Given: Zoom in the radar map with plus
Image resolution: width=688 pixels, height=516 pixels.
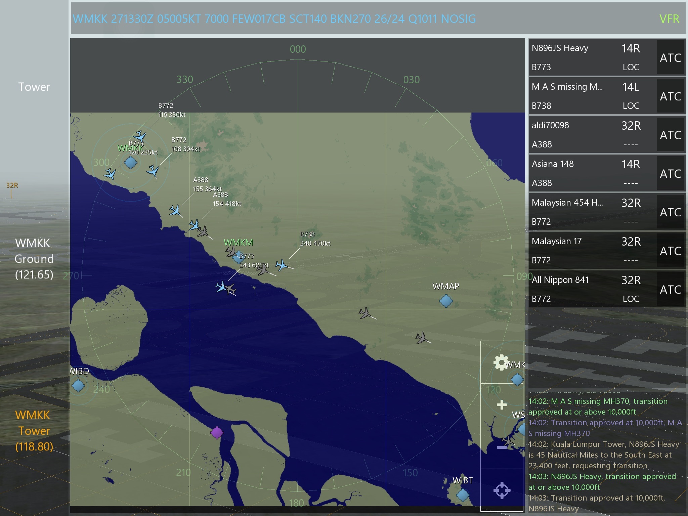Looking at the screenshot, I should [x=502, y=404].
